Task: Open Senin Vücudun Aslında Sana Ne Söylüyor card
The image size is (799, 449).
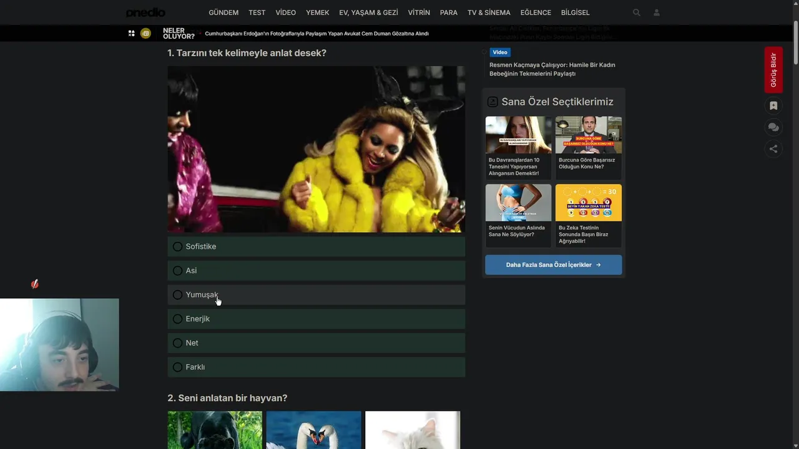Action: click(x=519, y=216)
